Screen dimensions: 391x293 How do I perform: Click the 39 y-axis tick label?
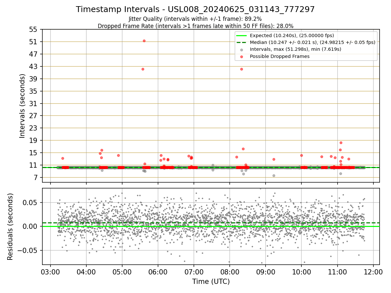(34, 79)
